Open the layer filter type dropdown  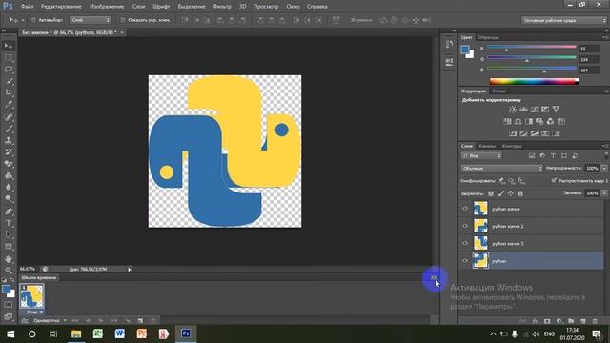tap(481, 156)
